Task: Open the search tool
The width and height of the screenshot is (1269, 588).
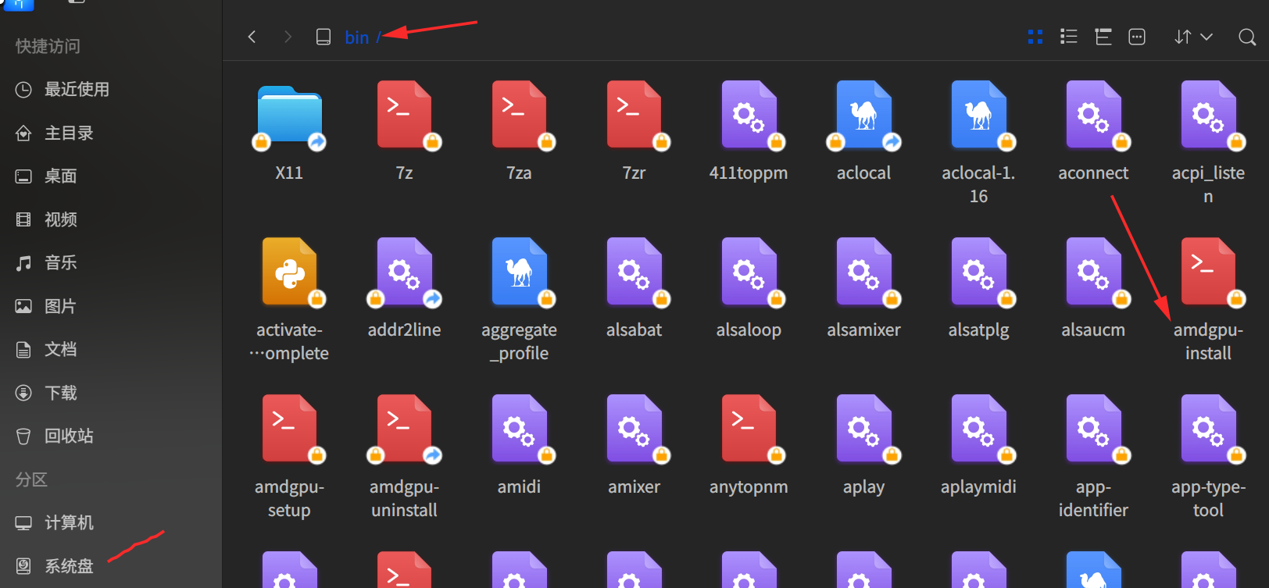Action: click(1247, 37)
